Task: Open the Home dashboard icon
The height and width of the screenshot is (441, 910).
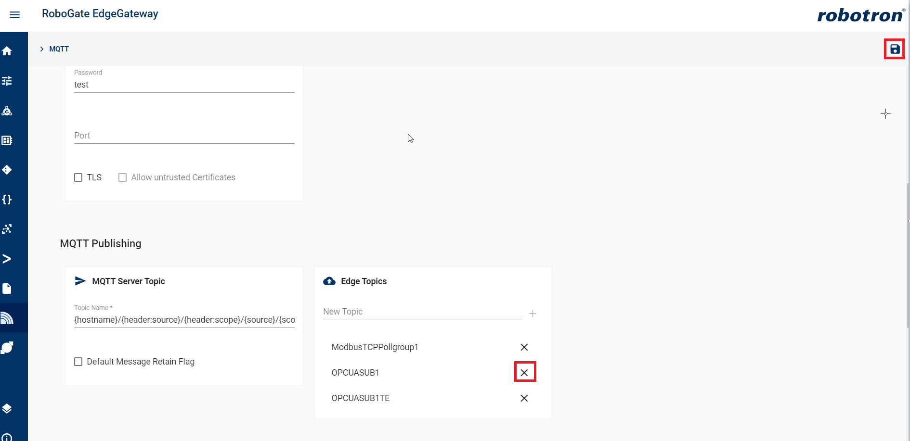Action: (7, 50)
